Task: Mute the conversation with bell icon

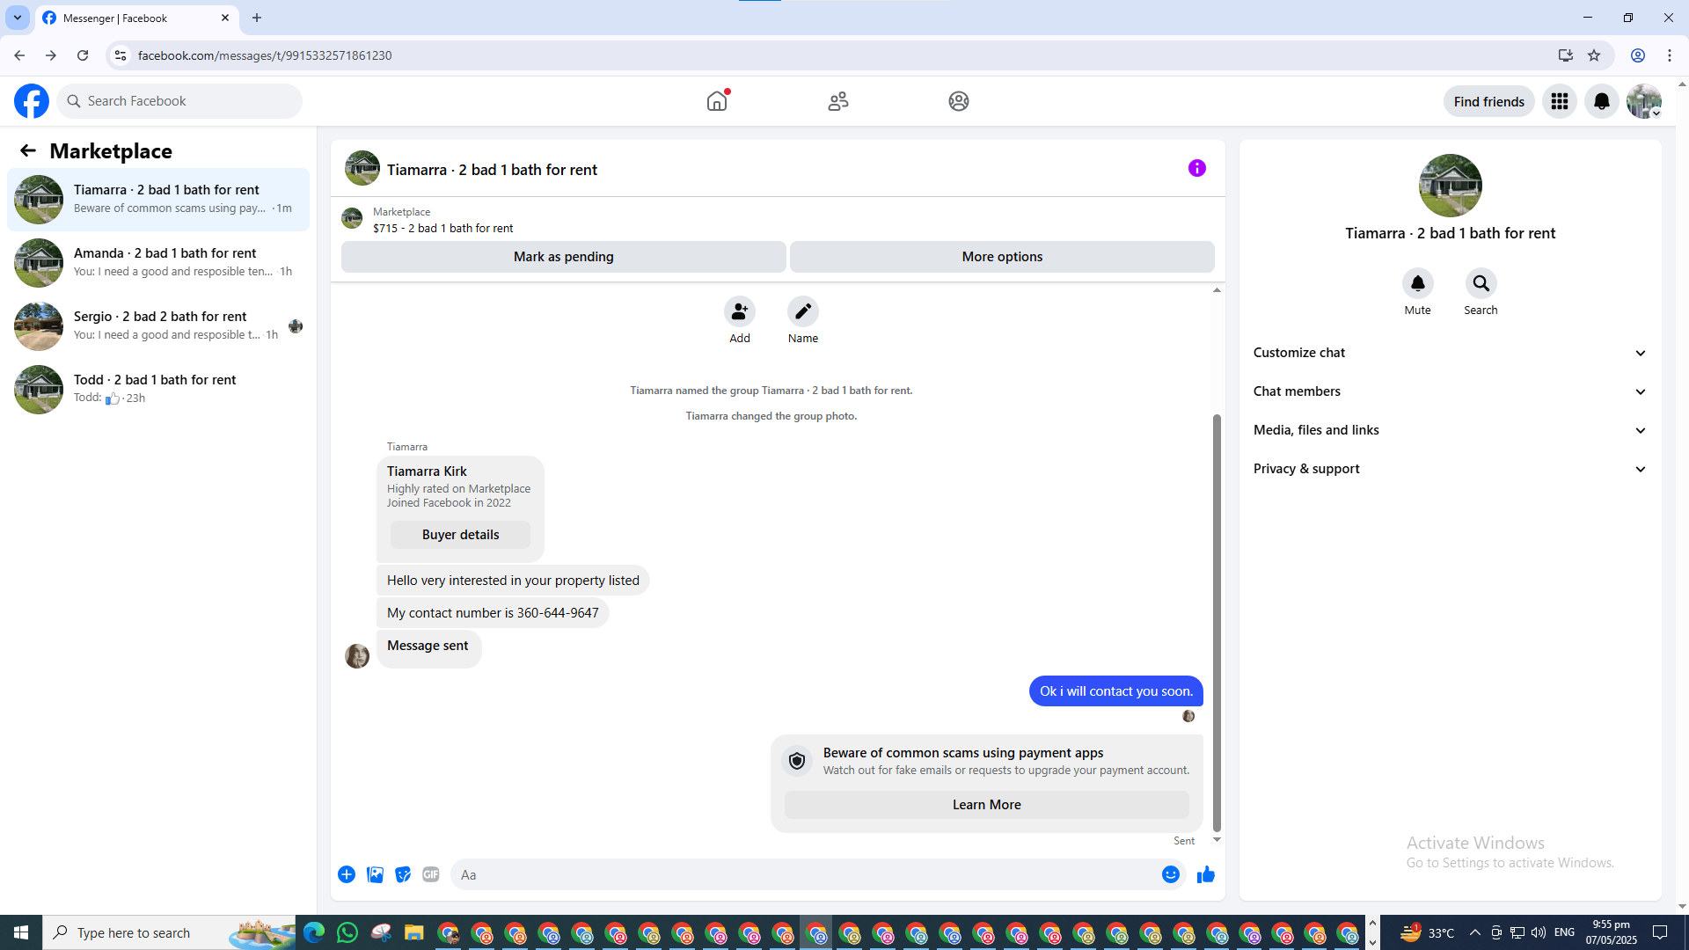Action: point(1417,283)
